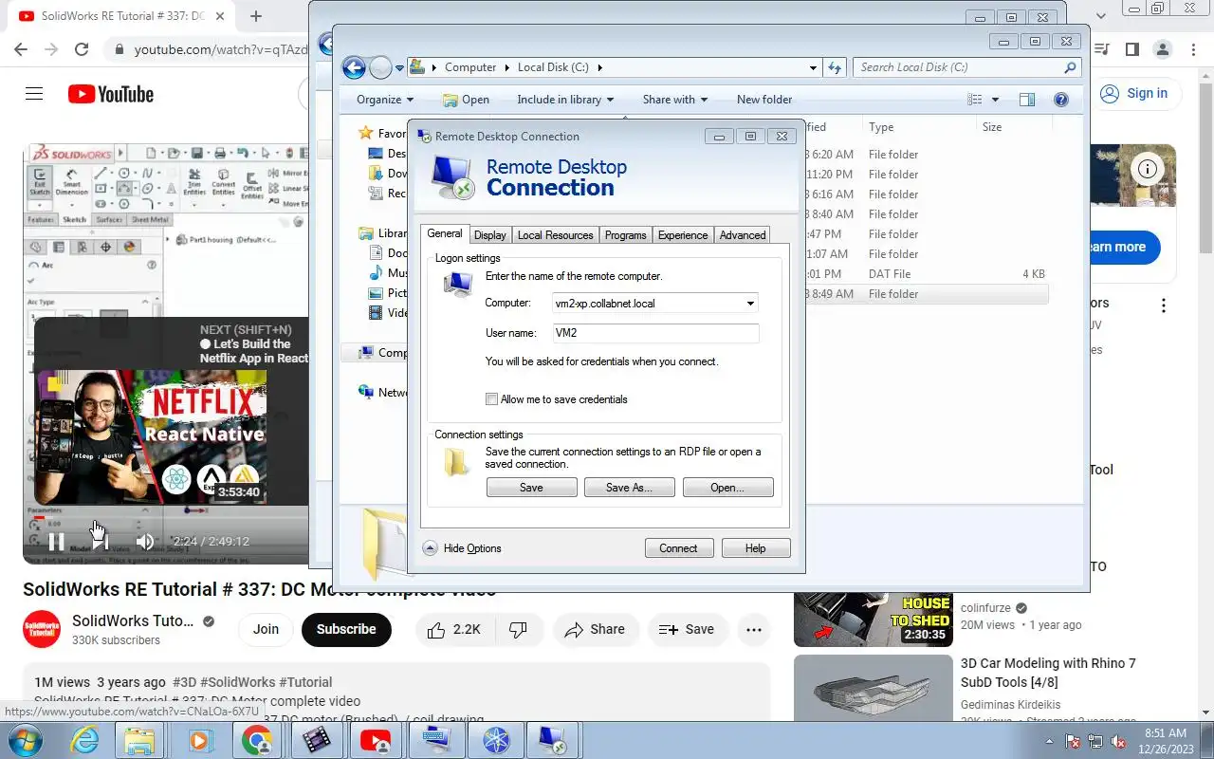
Task: Open Chrome three-dot menu
Action: pyautogui.click(x=1193, y=49)
